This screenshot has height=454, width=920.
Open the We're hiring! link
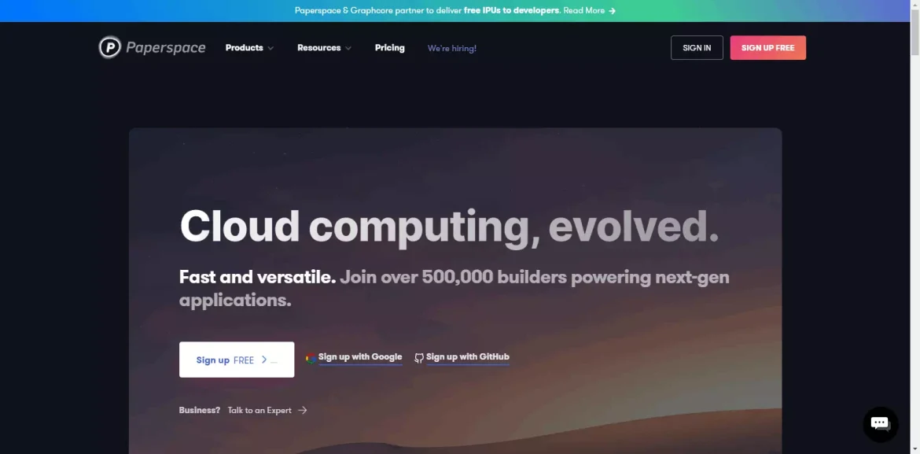coord(452,48)
